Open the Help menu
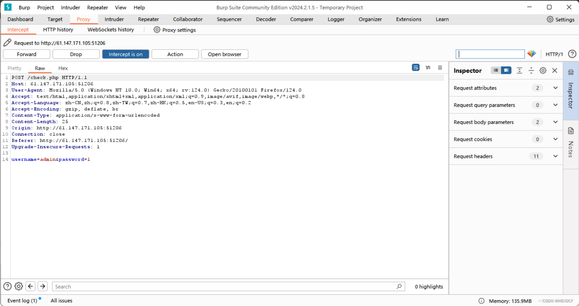Viewport: 579px width, 306px height. pos(139,8)
